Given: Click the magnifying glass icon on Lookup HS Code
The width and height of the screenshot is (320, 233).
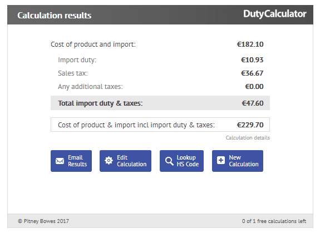Looking at the screenshot, I should (169, 161).
